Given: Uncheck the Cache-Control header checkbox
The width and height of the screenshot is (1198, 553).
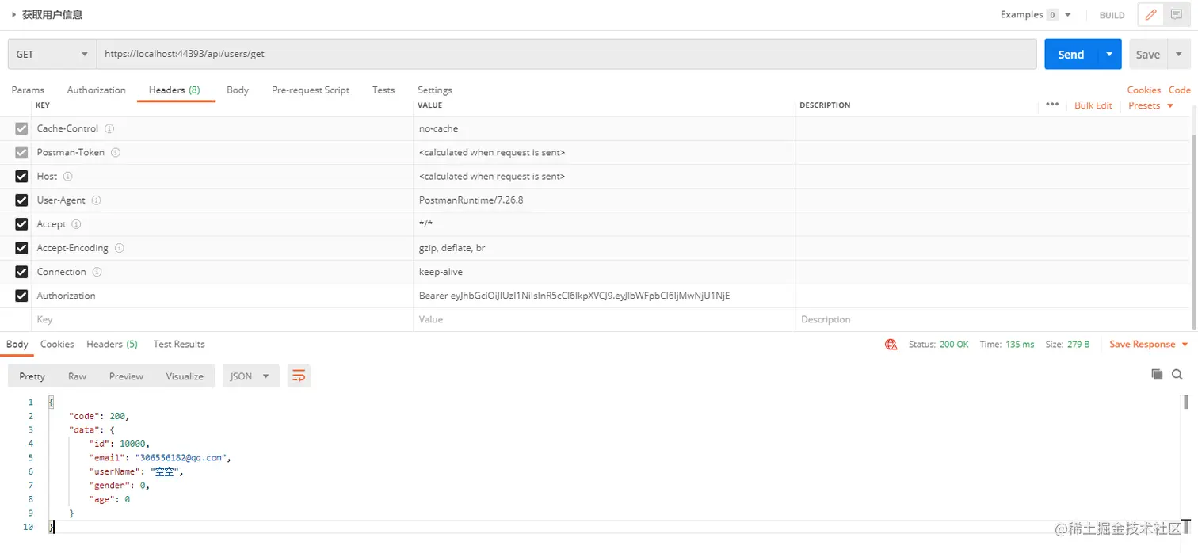Looking at the screenshot, I should pyautogui.click(x=21, y=128).
